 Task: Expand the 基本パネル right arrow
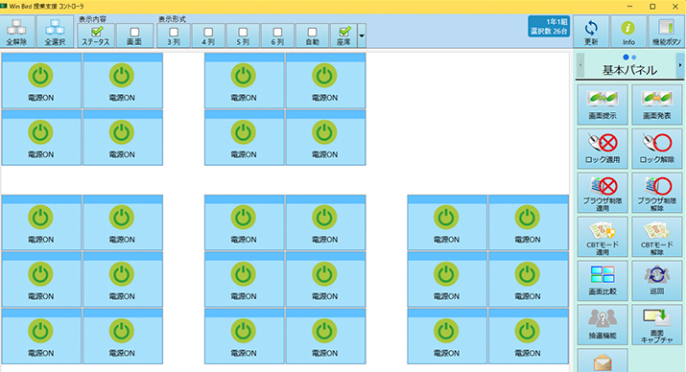(x=680, y=65)
